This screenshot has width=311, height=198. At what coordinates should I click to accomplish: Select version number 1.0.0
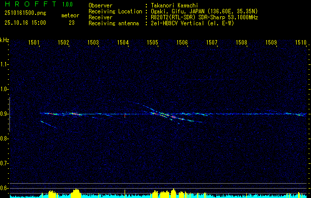click(67, 4)
